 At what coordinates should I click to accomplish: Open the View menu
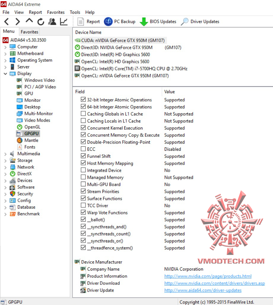click(x=19, y=12)
